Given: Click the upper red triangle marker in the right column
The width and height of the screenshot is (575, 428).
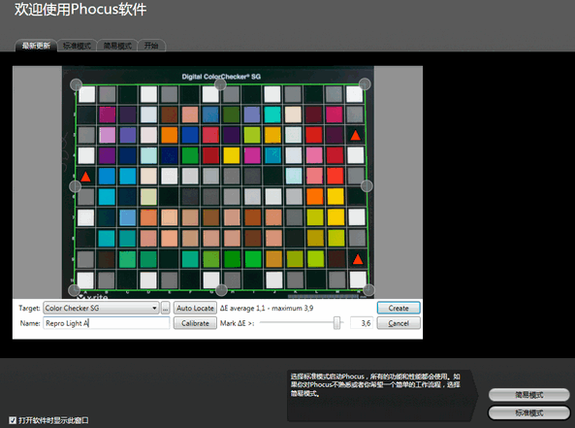Looking at the screenshot, I should tap(355, 136).
